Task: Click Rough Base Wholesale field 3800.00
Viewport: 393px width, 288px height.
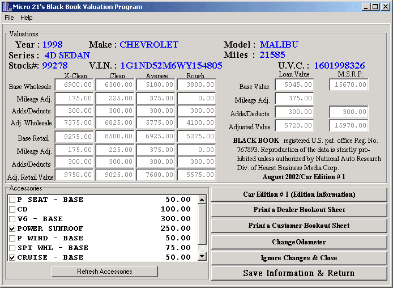Action: click(x=197, y=85)
